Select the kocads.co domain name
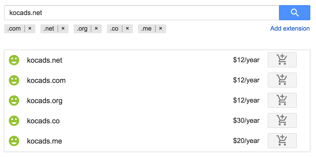This screenshot has height=157, width=316. coord(43,121)
